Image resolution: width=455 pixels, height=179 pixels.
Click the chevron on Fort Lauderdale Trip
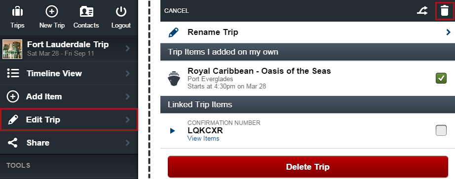tap(128, 49)
